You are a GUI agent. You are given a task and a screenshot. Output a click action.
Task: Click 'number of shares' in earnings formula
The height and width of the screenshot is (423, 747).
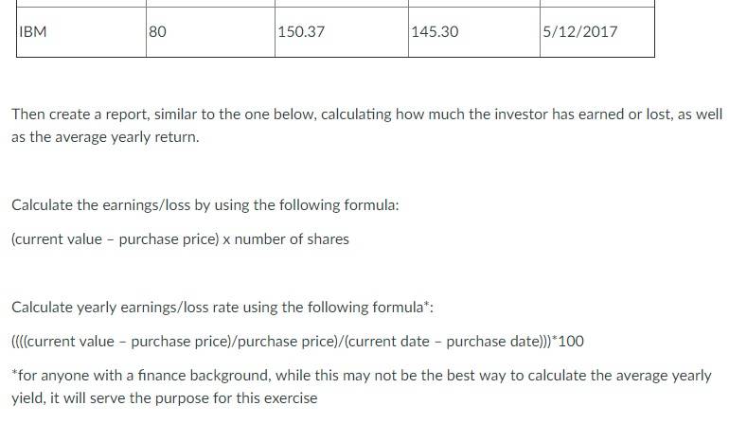(292, 239)
